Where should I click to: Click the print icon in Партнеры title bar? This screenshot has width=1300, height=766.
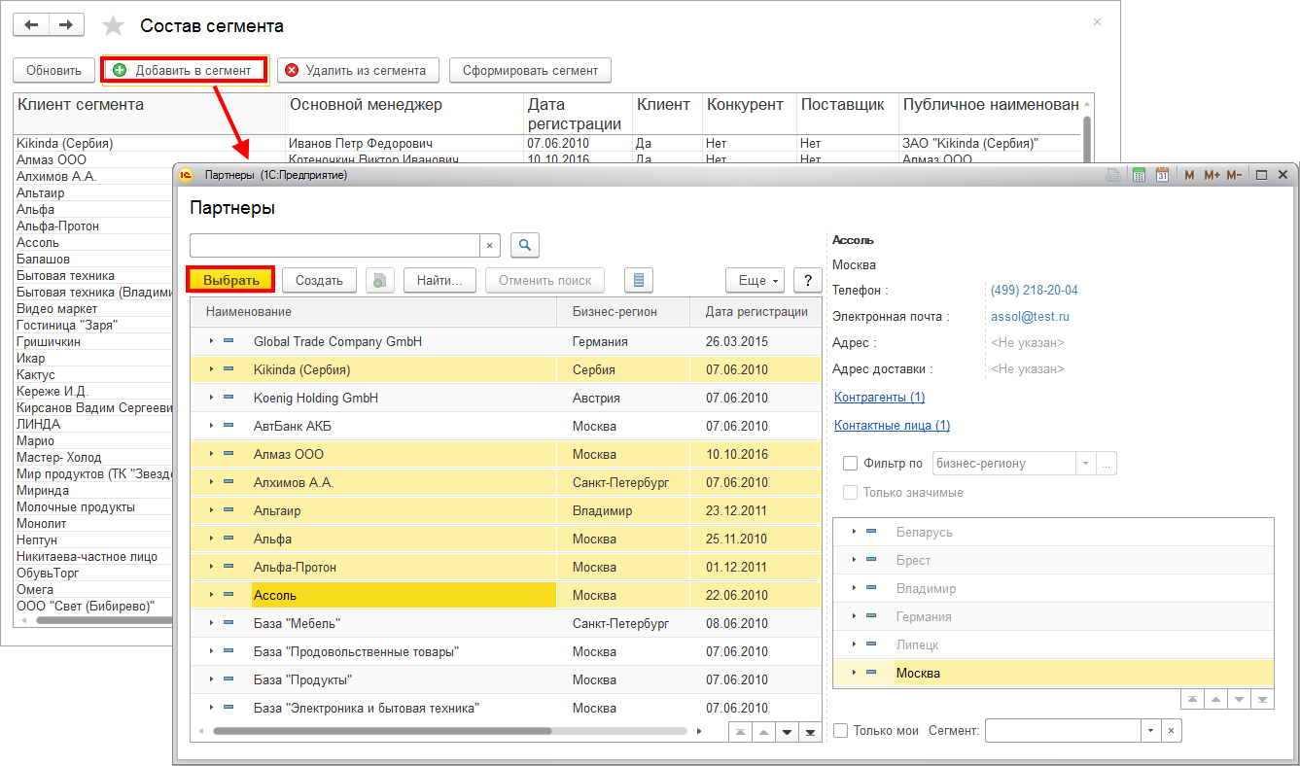pos(1114,175)
